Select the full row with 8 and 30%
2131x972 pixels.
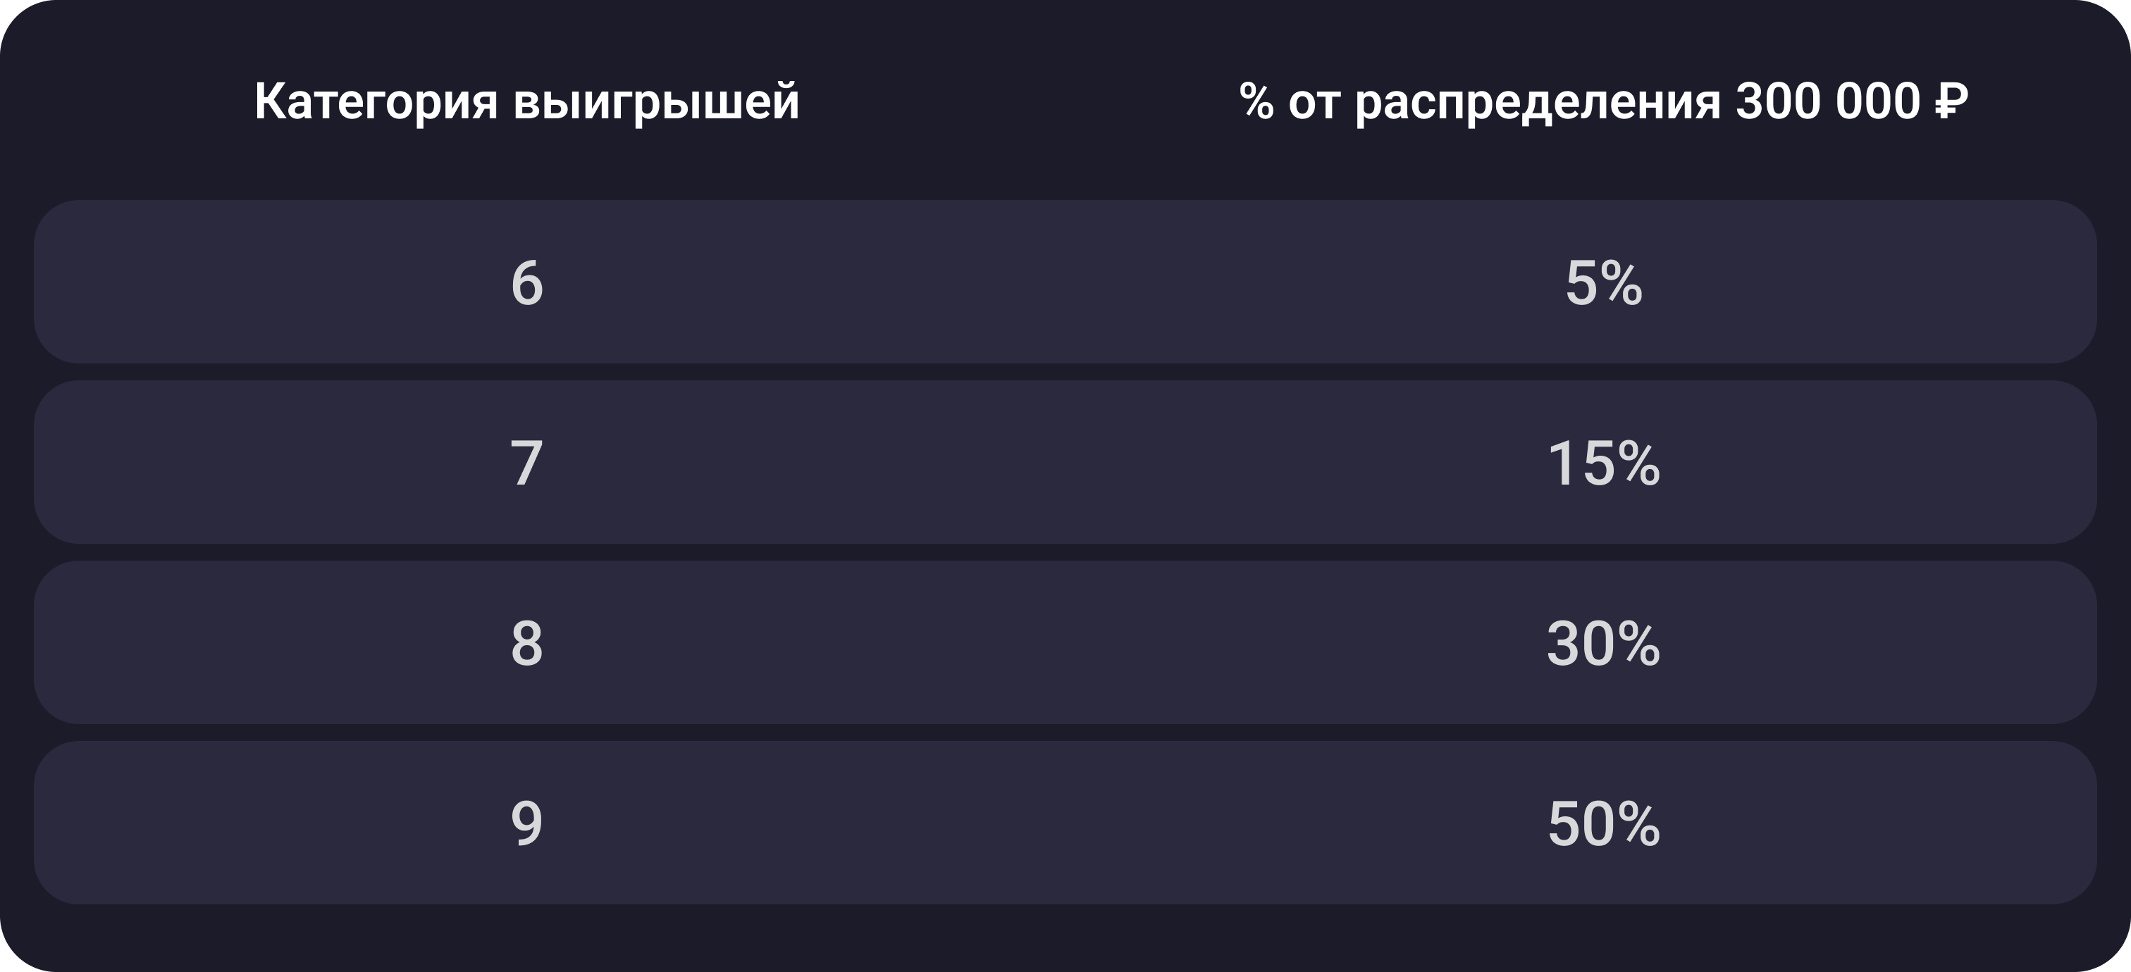[x=1065, y=642]
